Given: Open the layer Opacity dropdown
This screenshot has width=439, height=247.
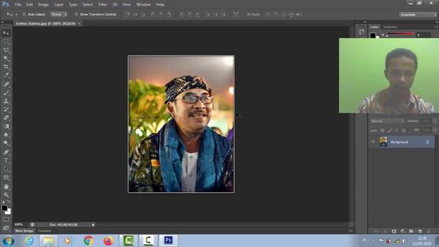Looking at the screenshot, I should point(435,121).
